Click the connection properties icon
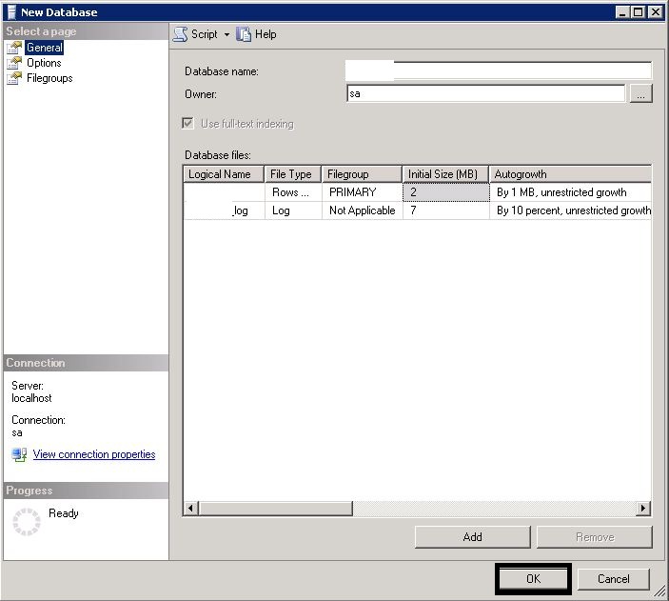 (19, 455)
